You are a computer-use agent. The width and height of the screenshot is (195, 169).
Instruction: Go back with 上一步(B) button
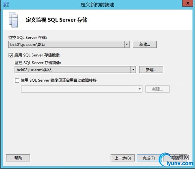(x=123, y=158)
